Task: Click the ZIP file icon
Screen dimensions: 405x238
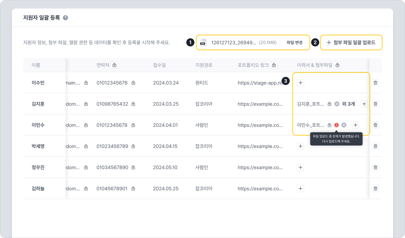Action: [x=203, y=43]
